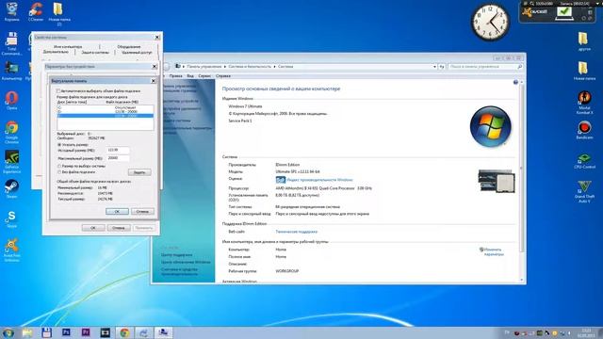This screenshot has height=339, width=603.
Task: Click the Изменить параметры link
Action: 494,252
